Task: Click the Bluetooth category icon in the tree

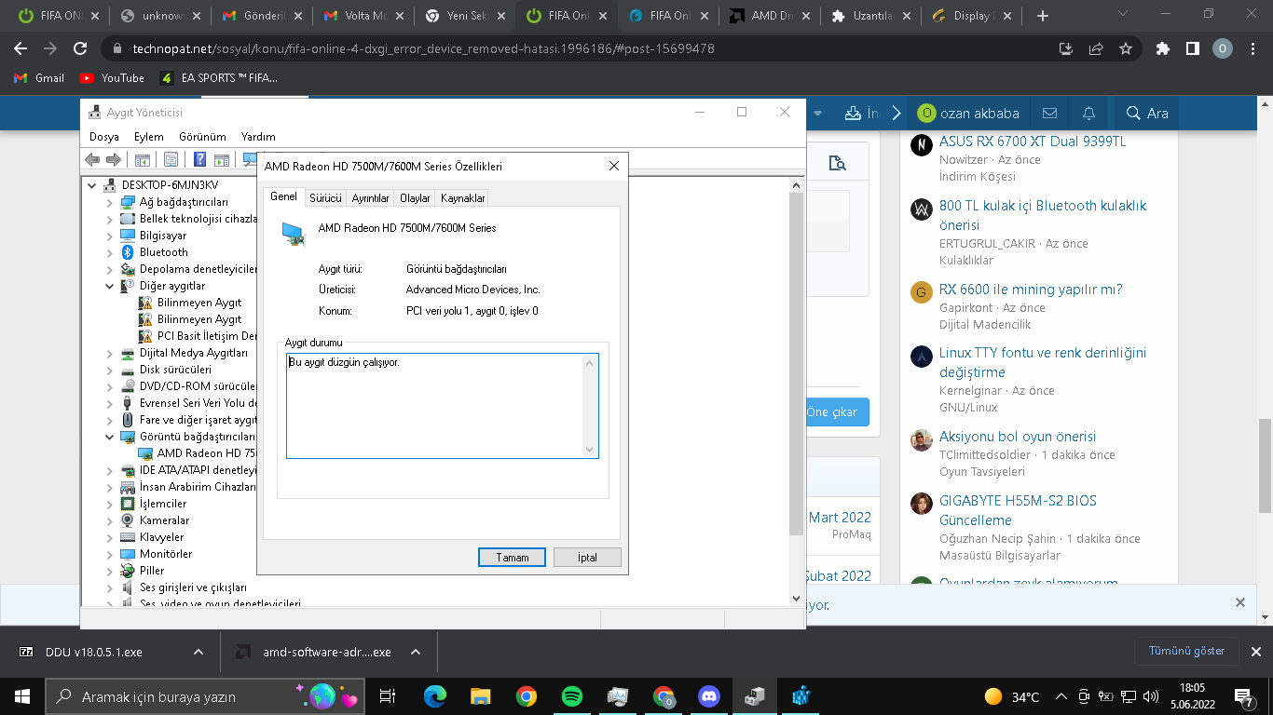Action: pyautogui.click(x=128, y=252)
